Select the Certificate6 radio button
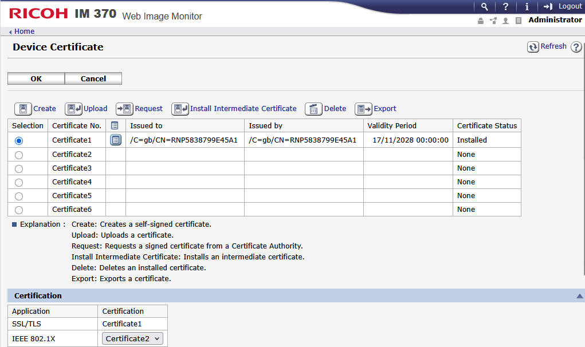Viewport: 585px width, 347px height. (19, 210)
